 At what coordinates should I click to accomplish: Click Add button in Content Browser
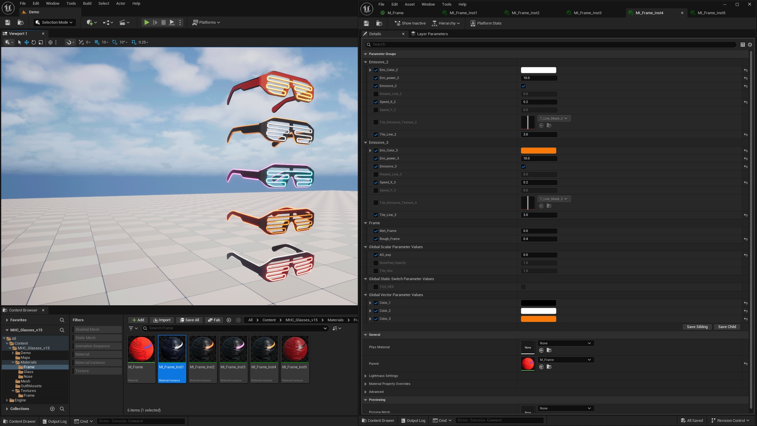click(138, 320)
